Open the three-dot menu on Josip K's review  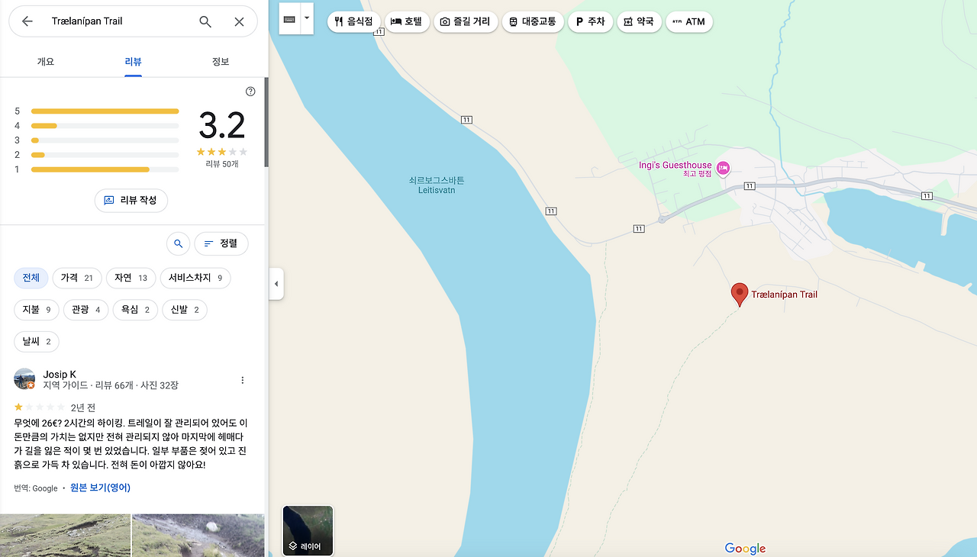242,379
